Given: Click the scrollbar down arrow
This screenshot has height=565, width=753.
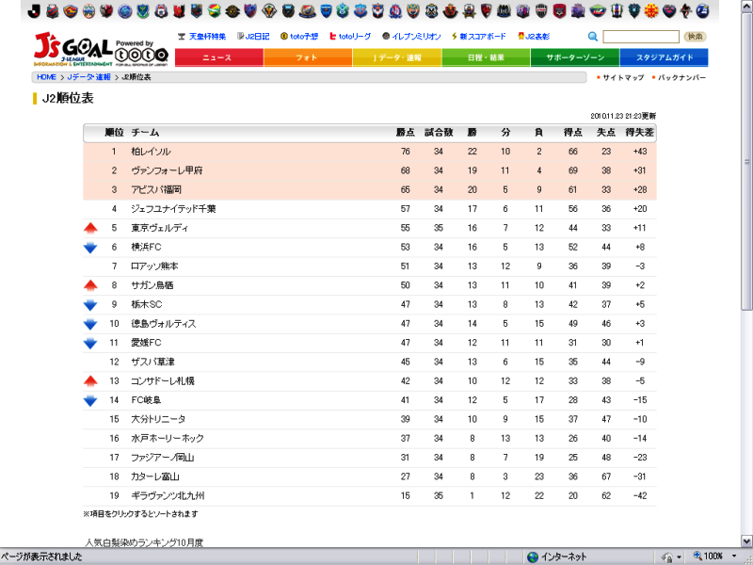Looking at the screenshot, I should point(746,541).
